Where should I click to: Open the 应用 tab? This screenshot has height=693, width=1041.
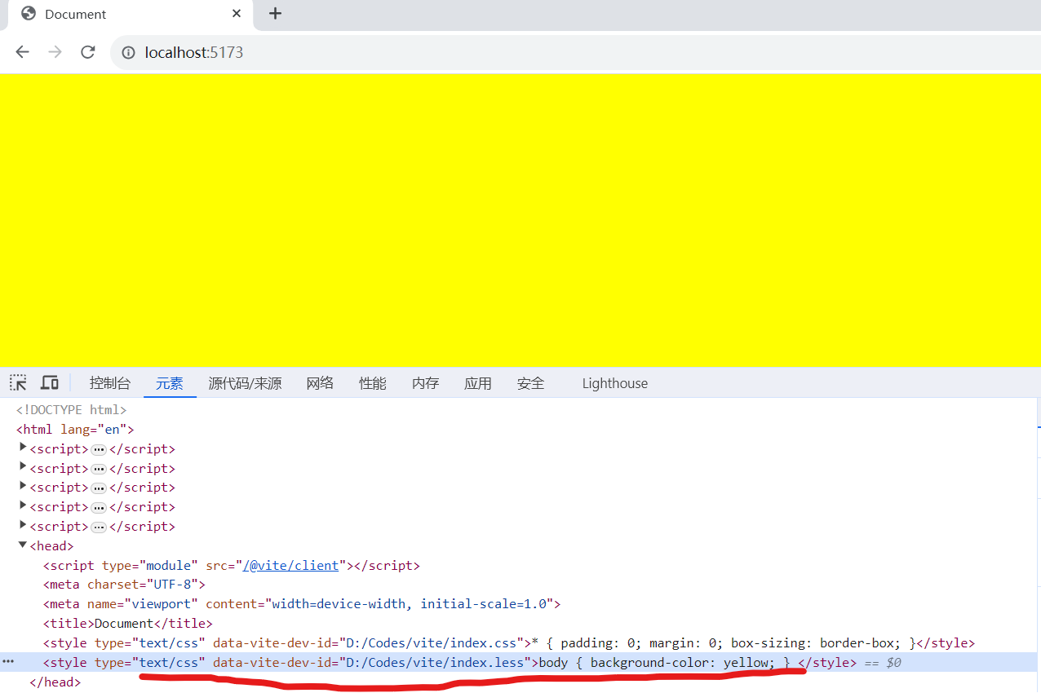pyautogui.click(x=478, y=383)
